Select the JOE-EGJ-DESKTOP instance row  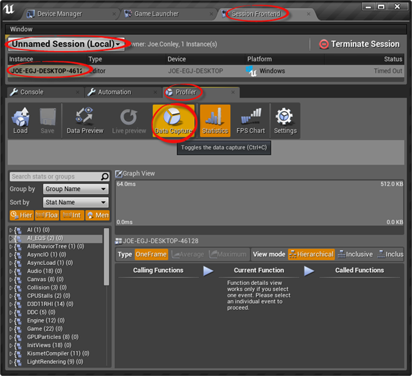click(x=206, y=71)
